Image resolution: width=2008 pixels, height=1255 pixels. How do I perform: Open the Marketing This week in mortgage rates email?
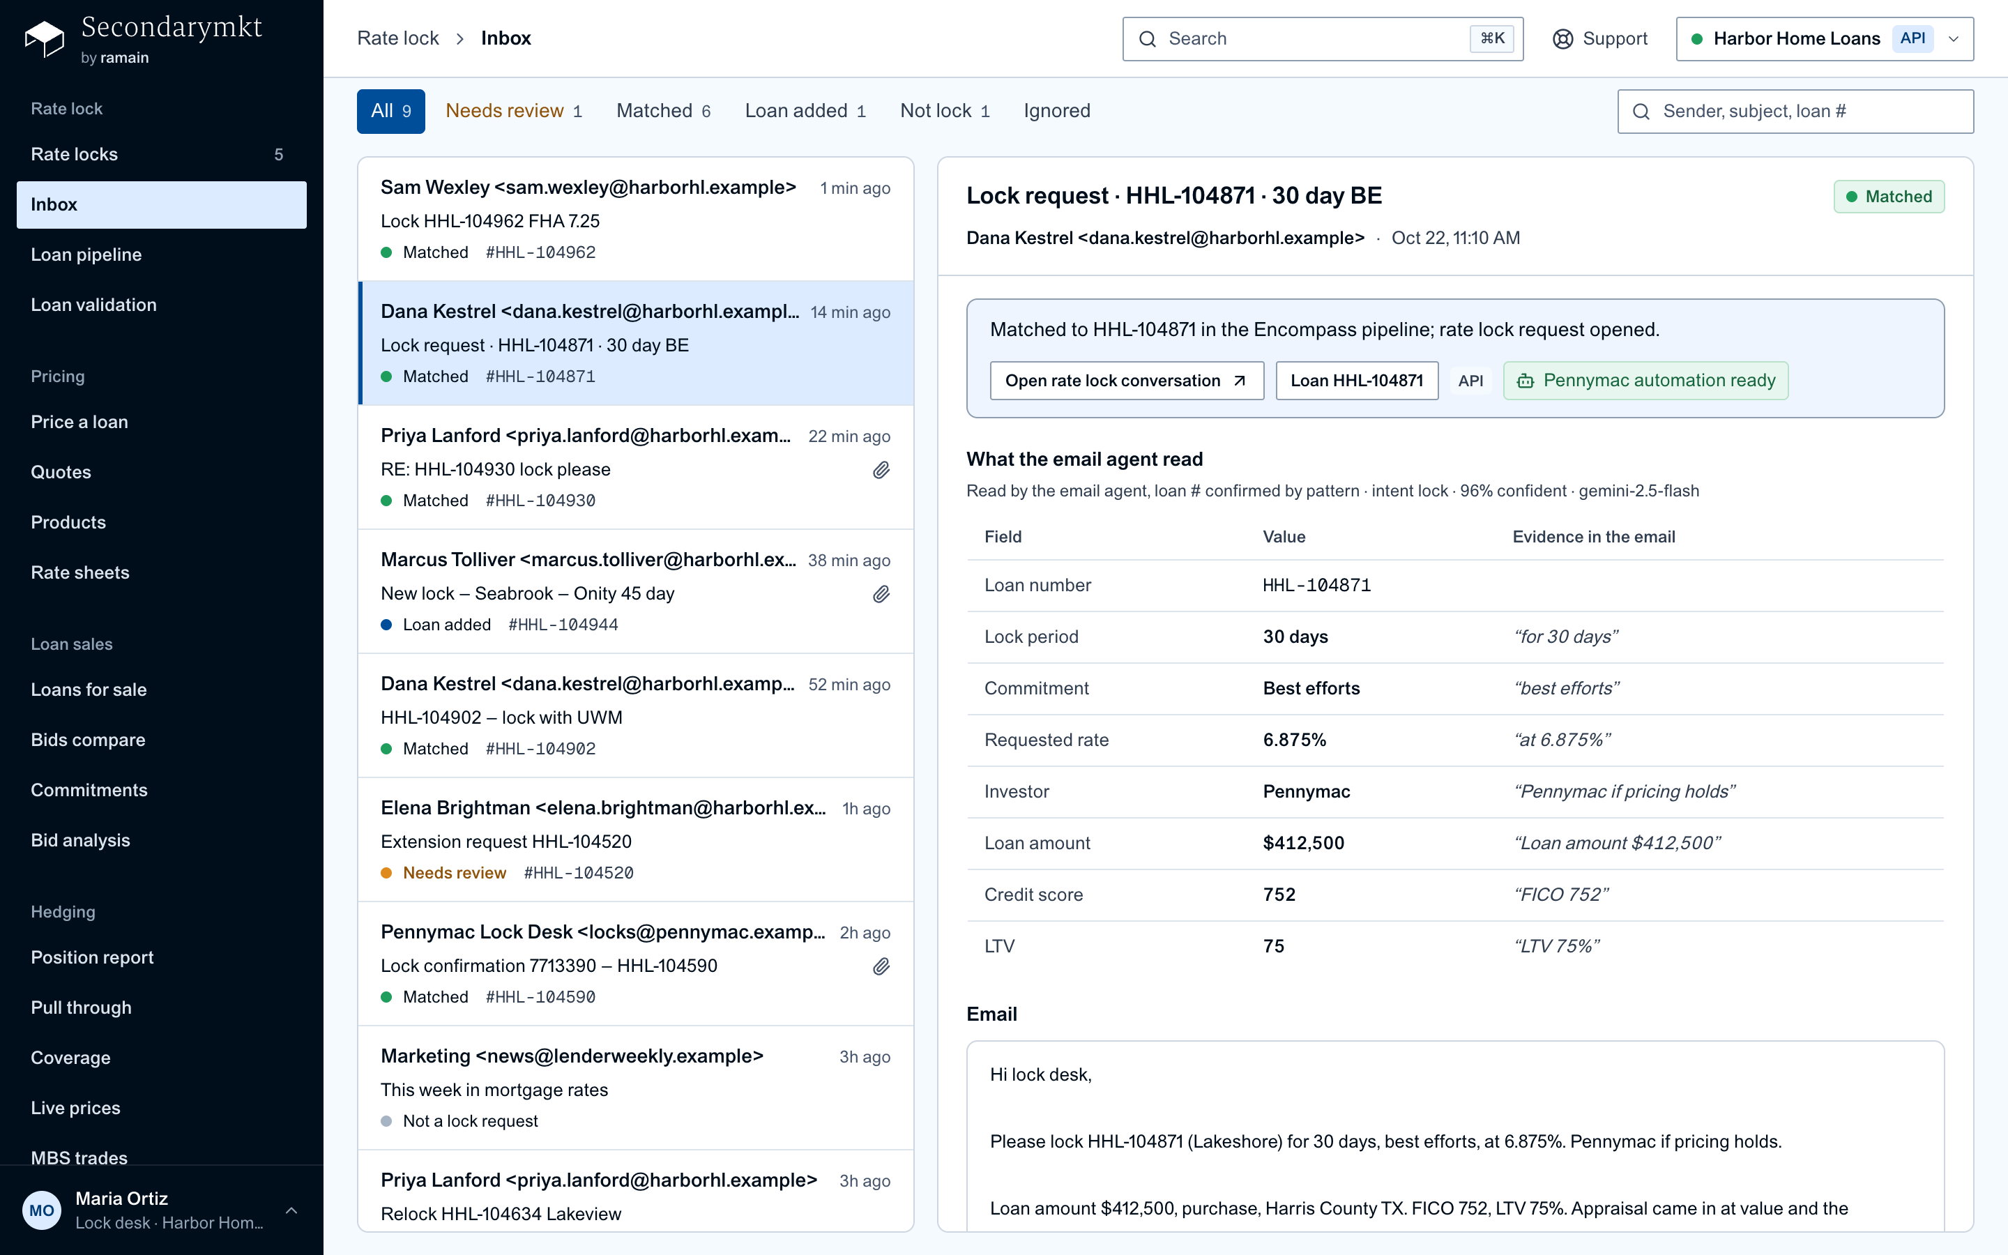tap(636, 1088)
